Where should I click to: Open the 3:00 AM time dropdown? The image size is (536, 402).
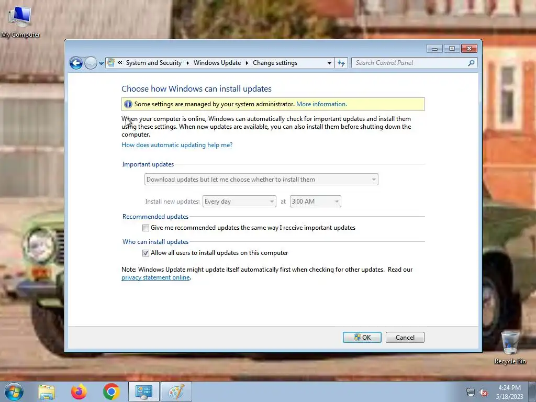pos(315,202)
